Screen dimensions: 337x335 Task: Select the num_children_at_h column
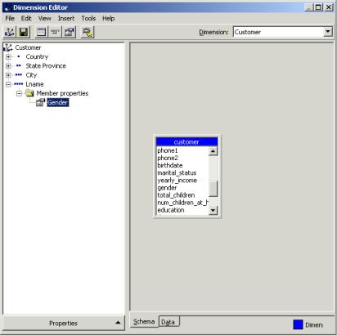(x=183, y=203)
